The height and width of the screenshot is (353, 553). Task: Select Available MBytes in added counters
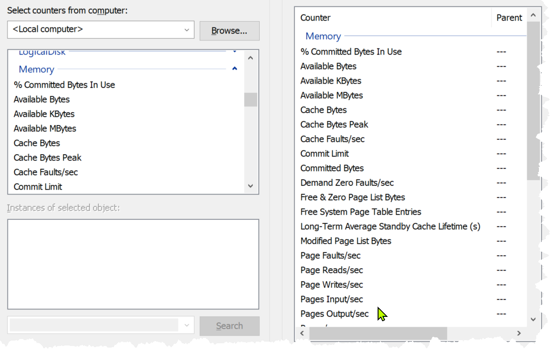tap(332, 95)
